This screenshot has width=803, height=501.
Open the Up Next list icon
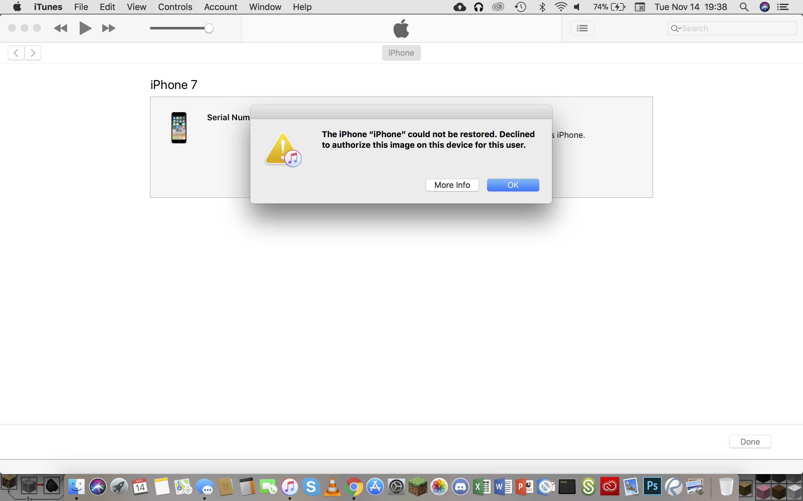tap(582, 28)
